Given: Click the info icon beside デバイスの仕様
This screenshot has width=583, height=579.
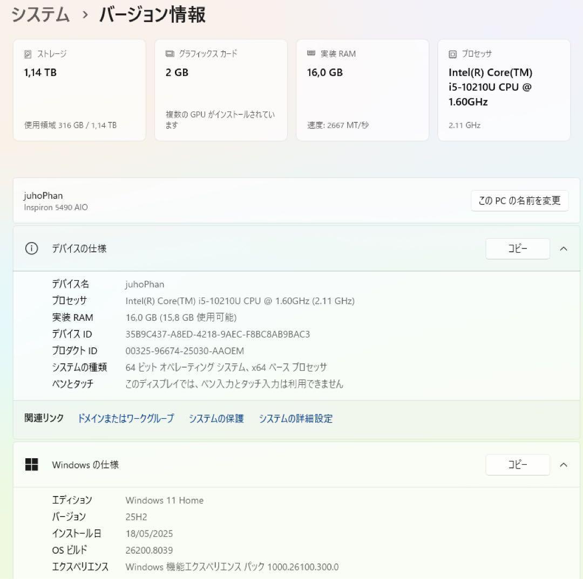Looking at the screenshot, I should click(32, 248).
